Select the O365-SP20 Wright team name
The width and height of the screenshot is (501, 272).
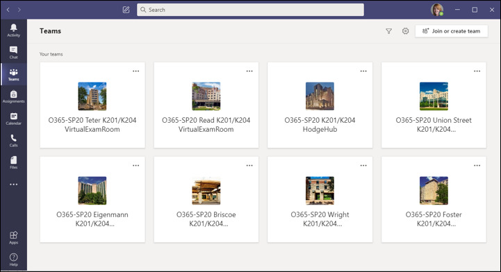click(320, 219)
